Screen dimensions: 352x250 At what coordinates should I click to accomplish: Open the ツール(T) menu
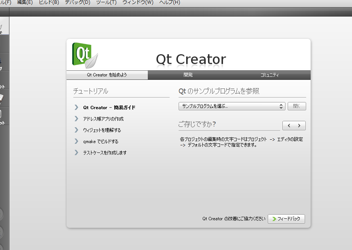pos(106,3)
